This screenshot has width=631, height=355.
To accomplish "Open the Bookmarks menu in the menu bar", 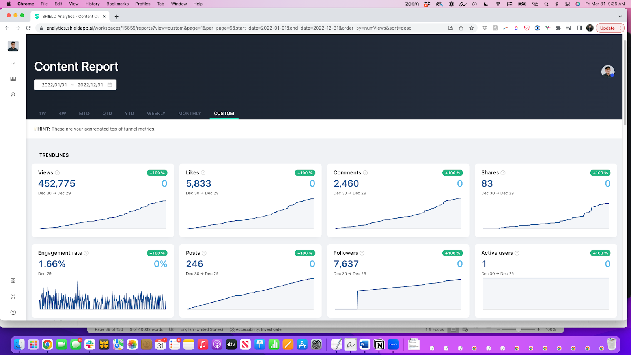I will pos(118,4).
